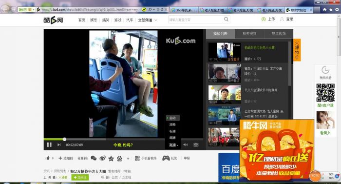The height and width of the screenshot is (184, 341).
Task: Switch to 播放列表 tab
Action: 220,34
